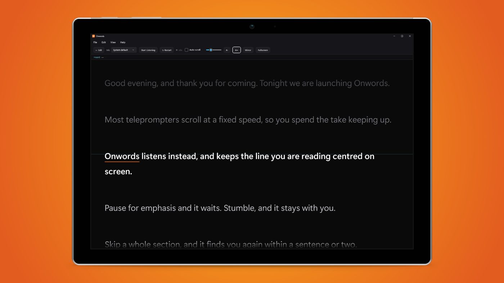Open the View menu
The image size is (504, 283).
pos(113,42)
